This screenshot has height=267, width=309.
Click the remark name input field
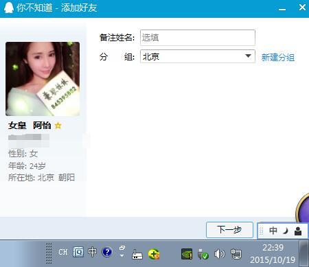pyautogui.click(x=198, y=37)
